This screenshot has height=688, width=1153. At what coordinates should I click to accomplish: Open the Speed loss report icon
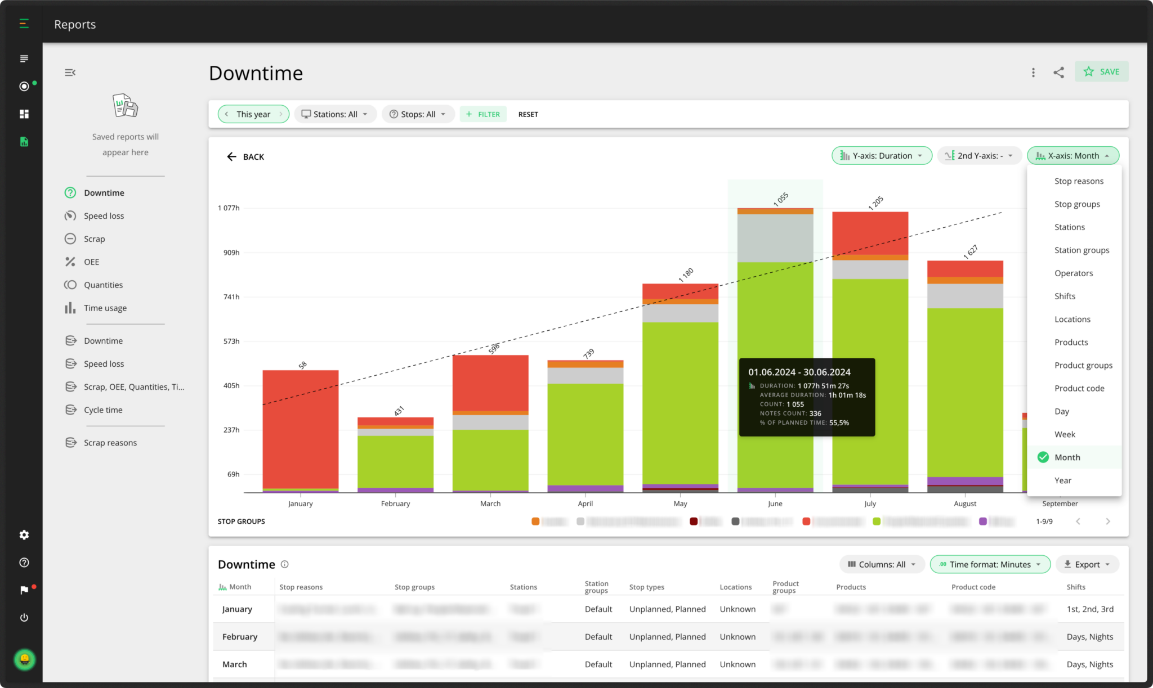[70, 215]
